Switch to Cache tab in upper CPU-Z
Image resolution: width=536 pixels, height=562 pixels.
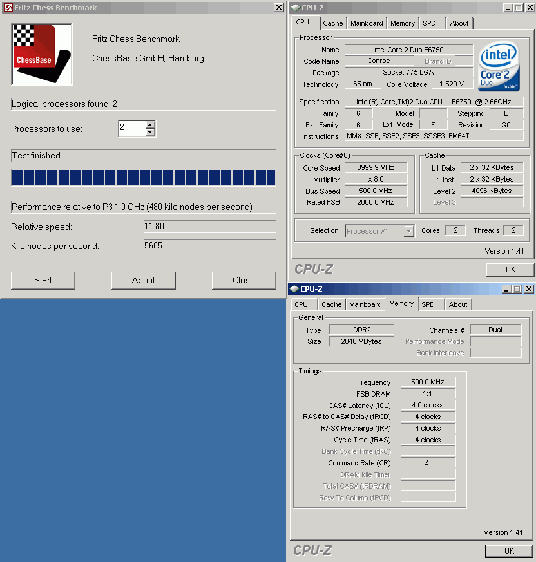[x=333, y=23]
